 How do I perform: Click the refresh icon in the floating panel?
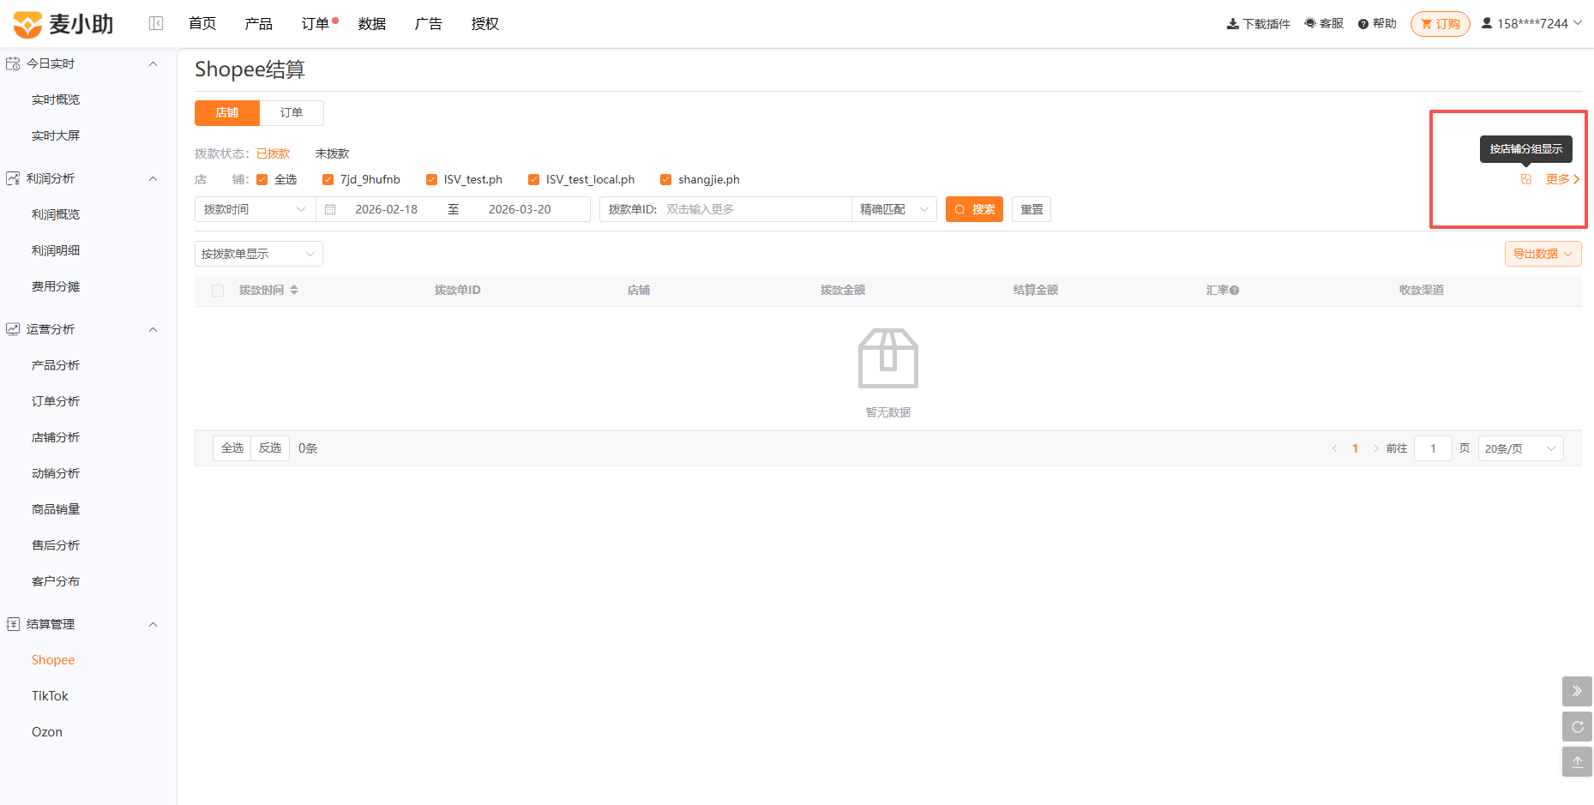(1577, 727)
